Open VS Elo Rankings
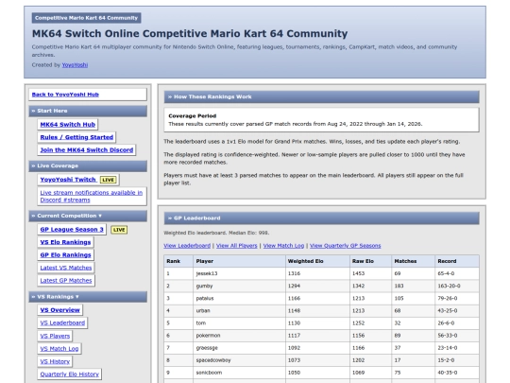Viewport: 510px width, 383px height. coord(65,242)
